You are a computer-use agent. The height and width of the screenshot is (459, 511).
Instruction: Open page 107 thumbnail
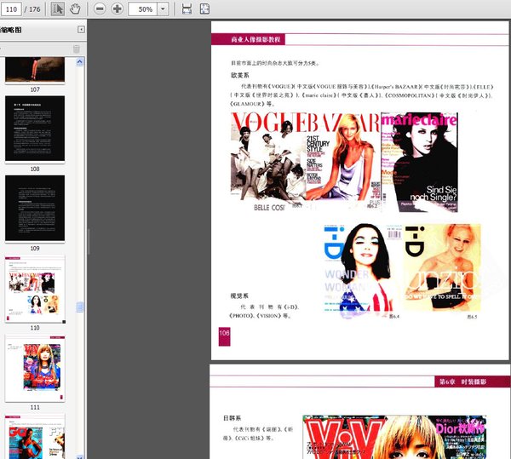point(35,70)
